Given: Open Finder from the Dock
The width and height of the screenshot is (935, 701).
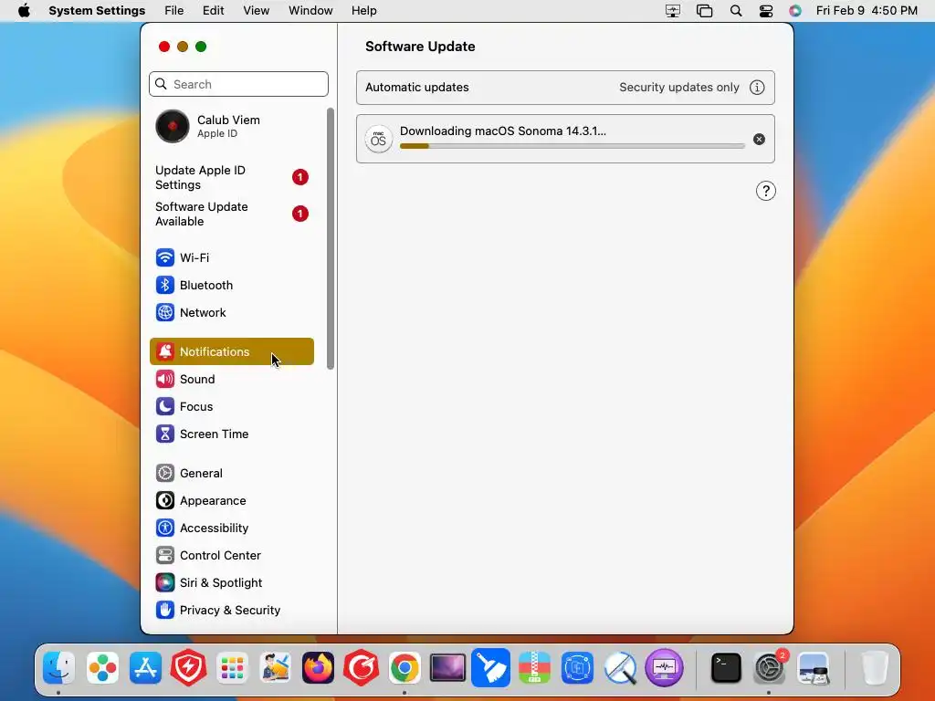Looking at the screenshot, I should (x=58, y=667).
